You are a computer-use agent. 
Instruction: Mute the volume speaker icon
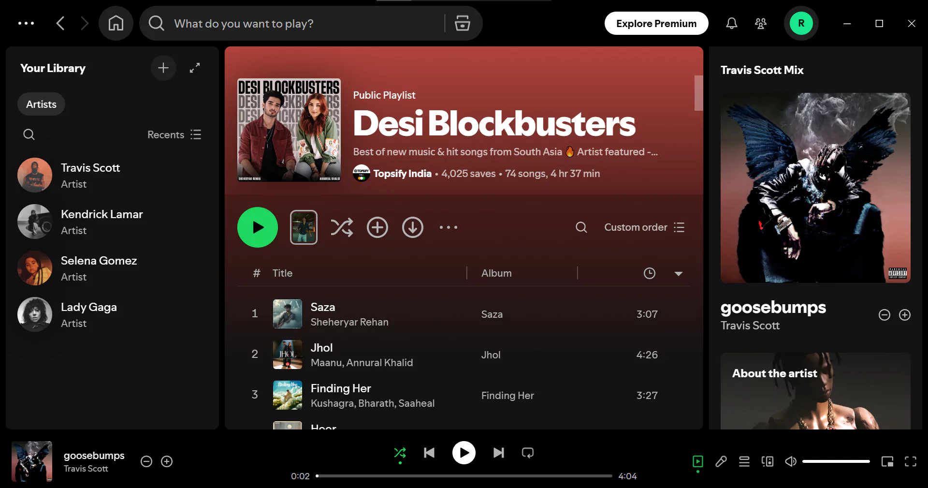tap(791, 461)
